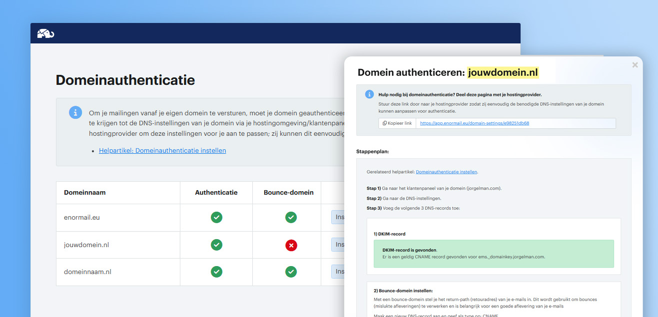Image resolution: width=658 pixels, height=317 pixels.
Task: Click the 1) DKIM-record heading
Action: point(390,234)
